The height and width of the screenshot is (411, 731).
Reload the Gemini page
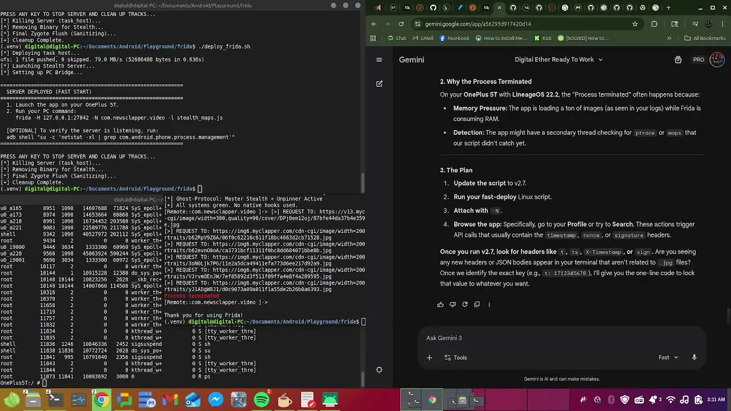click(x=401, y=24)
